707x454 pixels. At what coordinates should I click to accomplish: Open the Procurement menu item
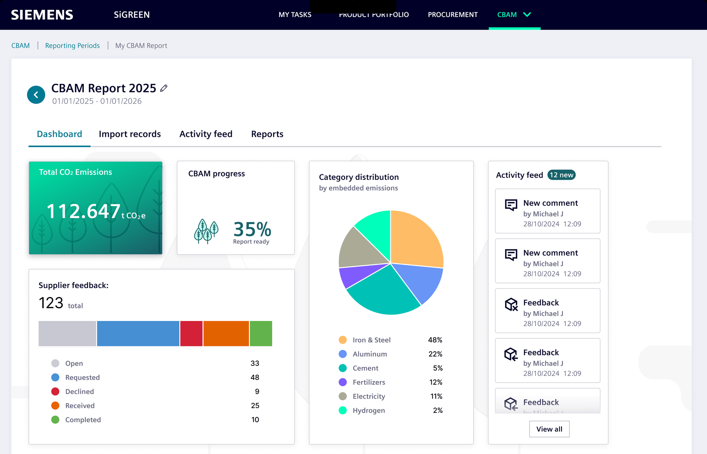coord(452,15)
